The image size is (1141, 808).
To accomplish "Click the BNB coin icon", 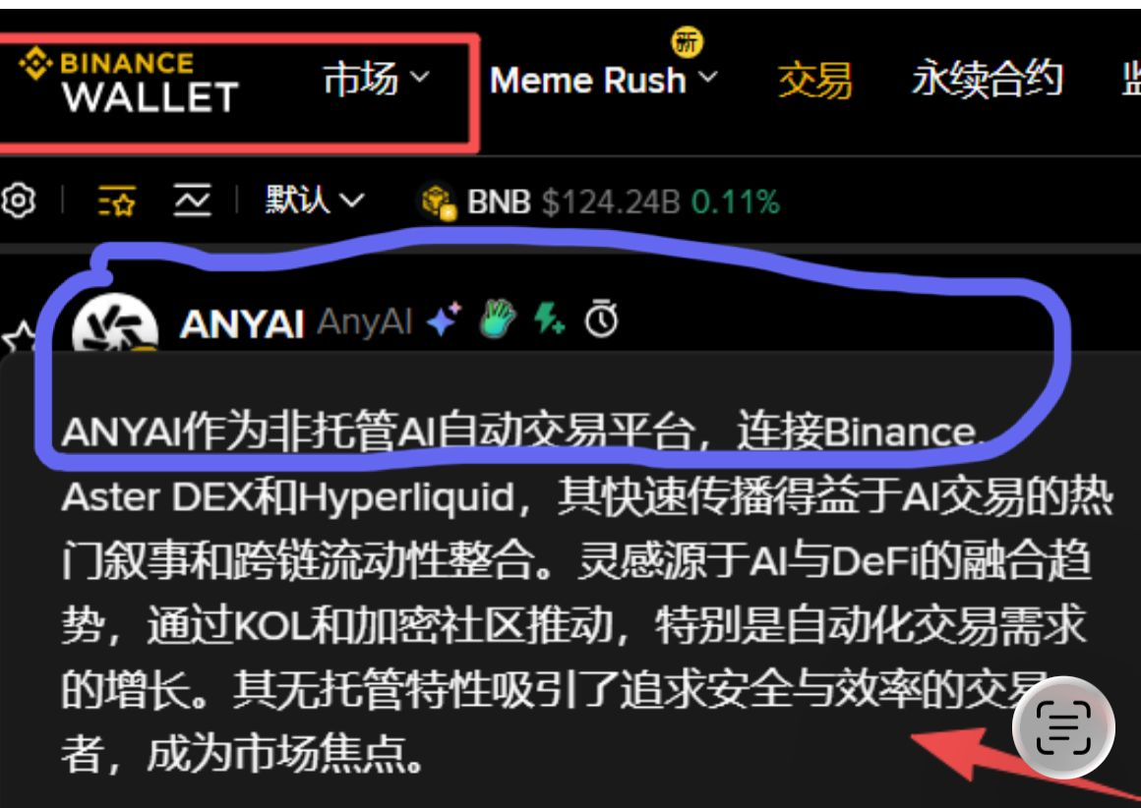I will pyautogui.click(x=439, y=202).
